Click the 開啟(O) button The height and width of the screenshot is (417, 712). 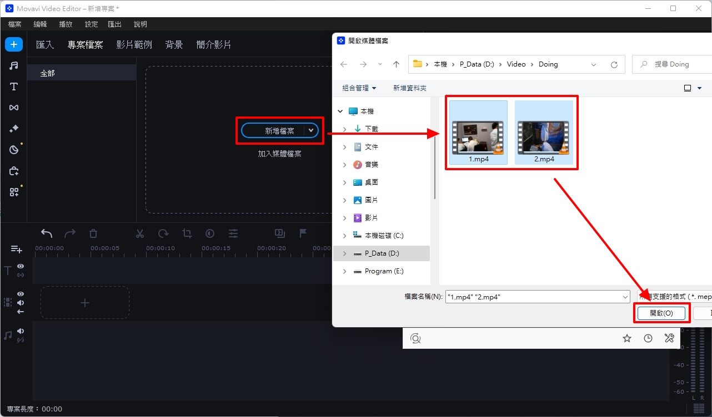tap(661, 313)
